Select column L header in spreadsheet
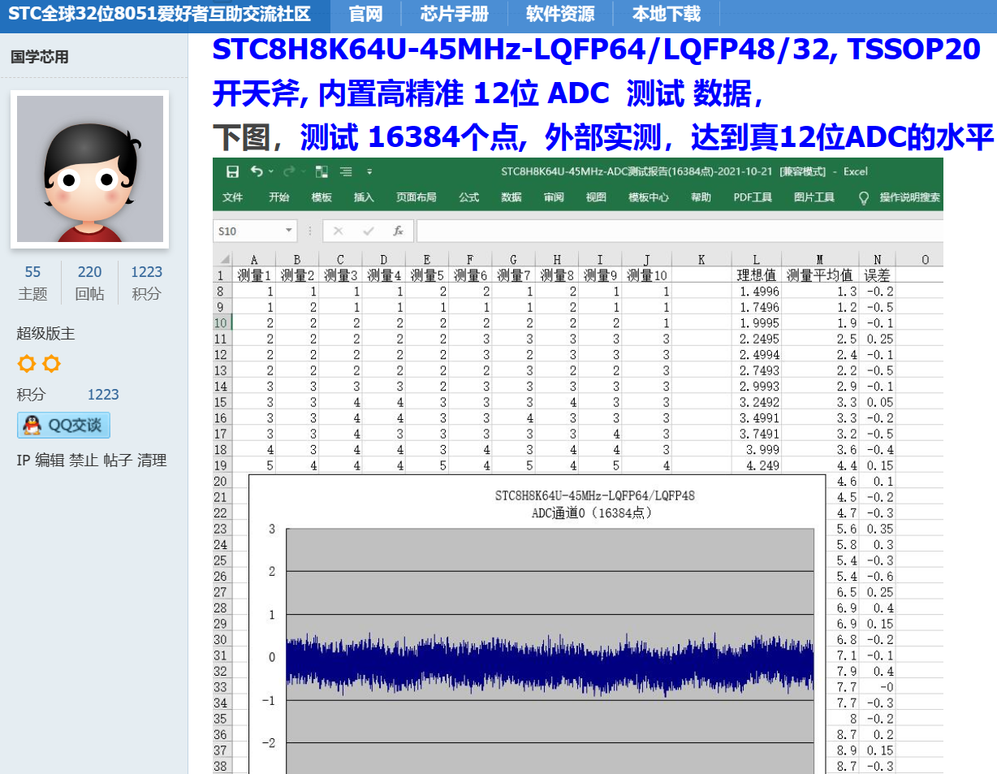This screenshot has height=774, width=997. [756, 260]
